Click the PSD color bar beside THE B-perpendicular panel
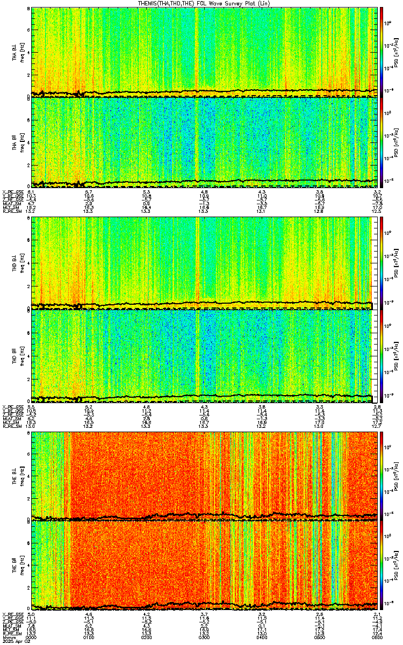Image resolution: width=403 pixels, height=645 pixels. click(382, 475)
